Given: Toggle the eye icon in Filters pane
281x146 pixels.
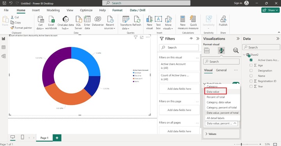Looking at the screenshot, I should click(x=191, y=39).
